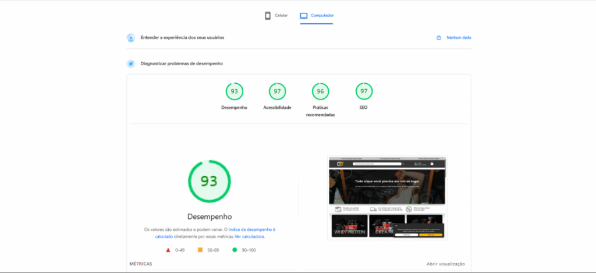Click the performance diagnosis section icon
This screenshot has height=273, width=596.
(x=131, y=63)
